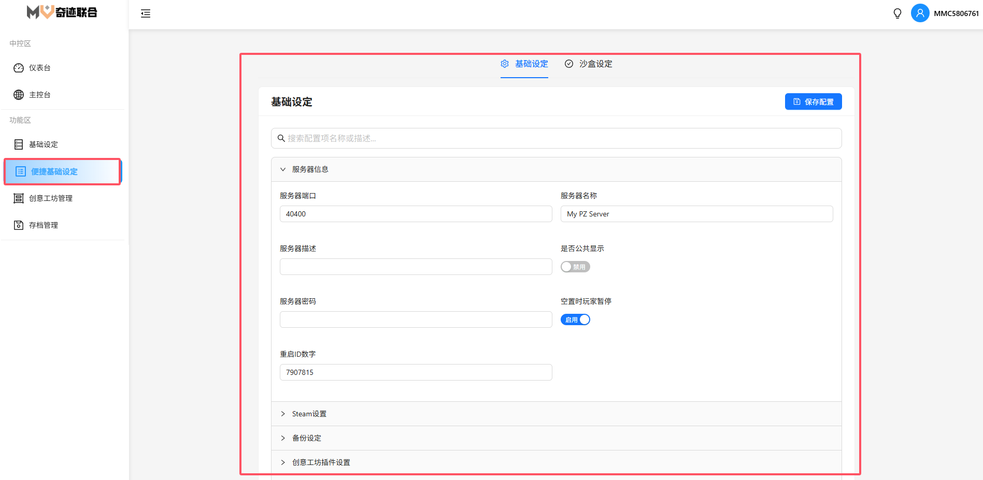Switch to the 沙盒设定 tab
This screenshot has height=480, width=983.
click(x=589, y=64)
